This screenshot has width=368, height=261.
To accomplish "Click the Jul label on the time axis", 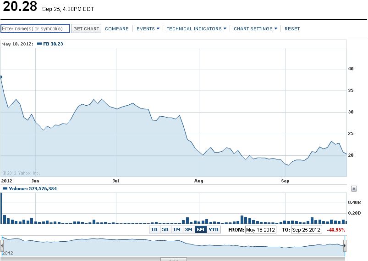I will (x=115, y=181).
